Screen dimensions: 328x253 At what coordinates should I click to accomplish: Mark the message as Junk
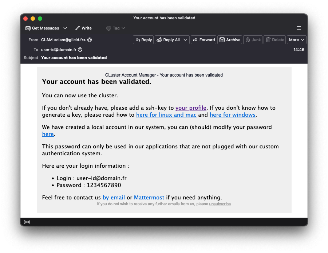click(x=252, y=40)
